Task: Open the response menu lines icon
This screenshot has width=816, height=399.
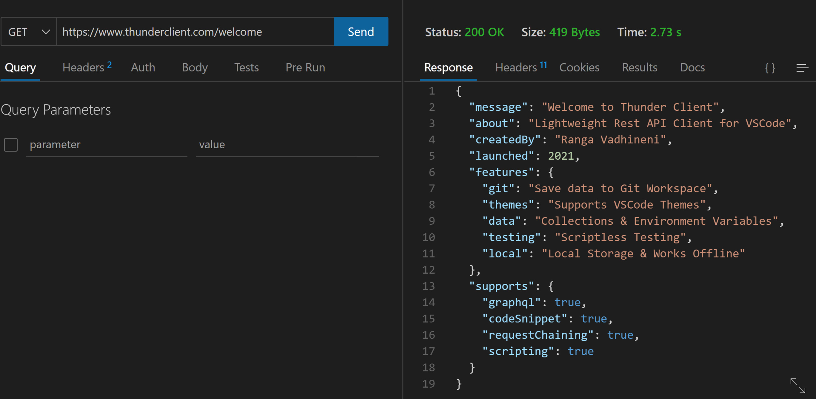Action: [802, 68]
